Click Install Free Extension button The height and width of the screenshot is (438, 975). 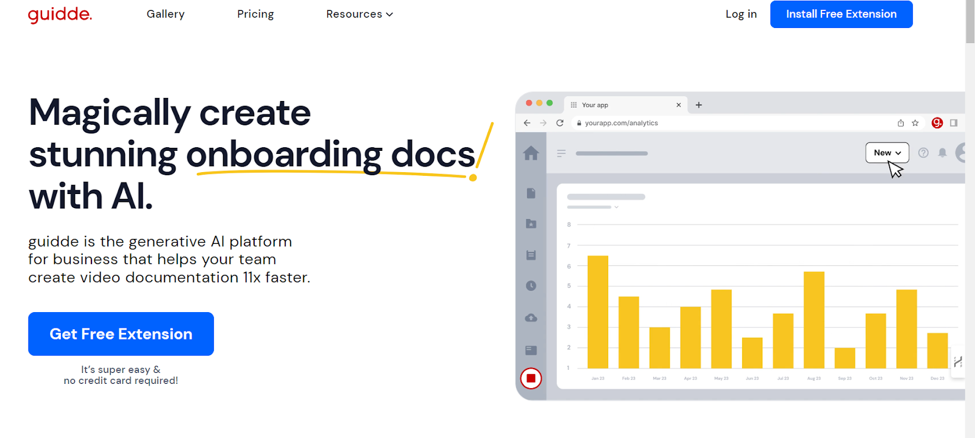[x=841, y=14]
